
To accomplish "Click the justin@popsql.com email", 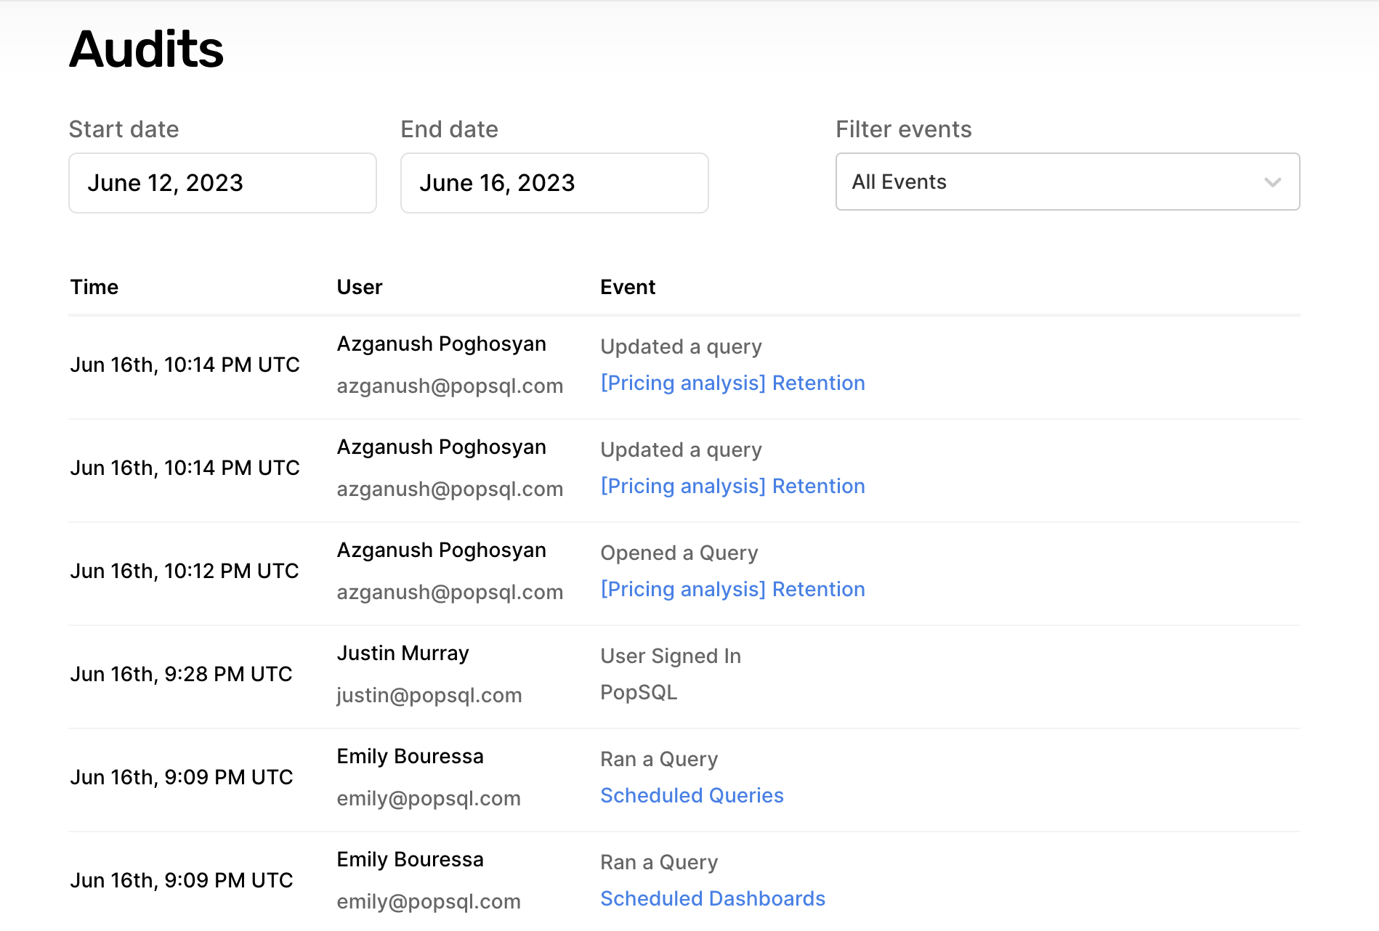I will pyautogui.click(x=429, y=695).
